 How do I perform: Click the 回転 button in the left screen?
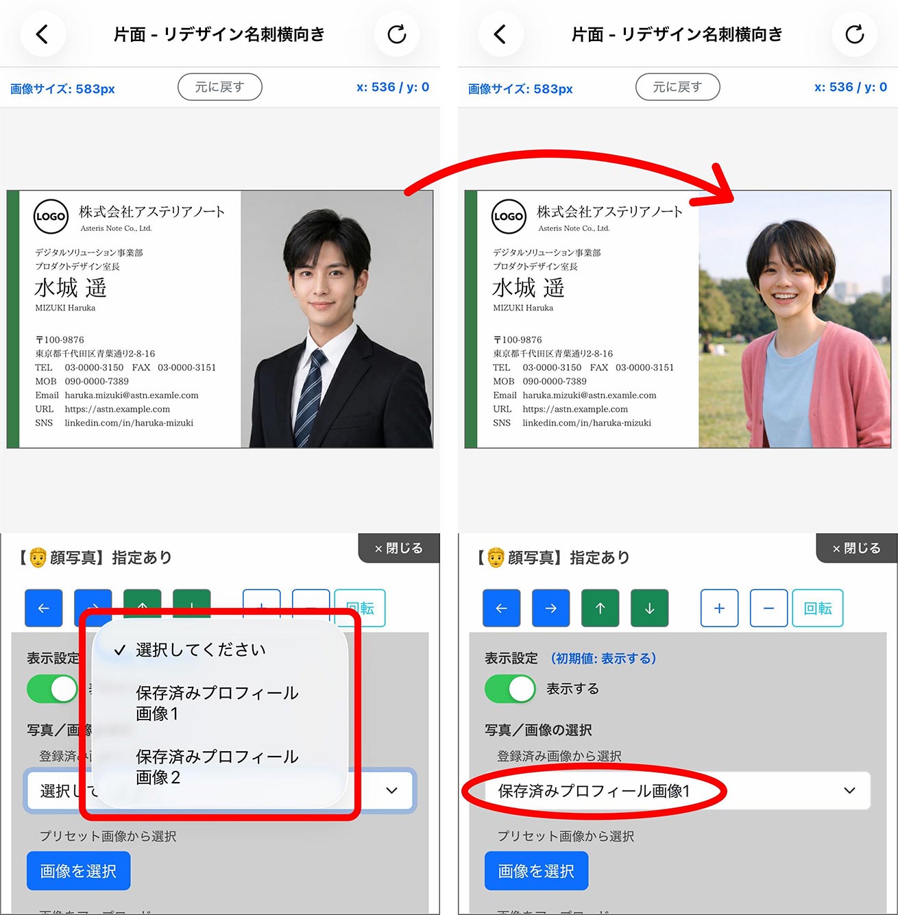click(x=360, y=608)
